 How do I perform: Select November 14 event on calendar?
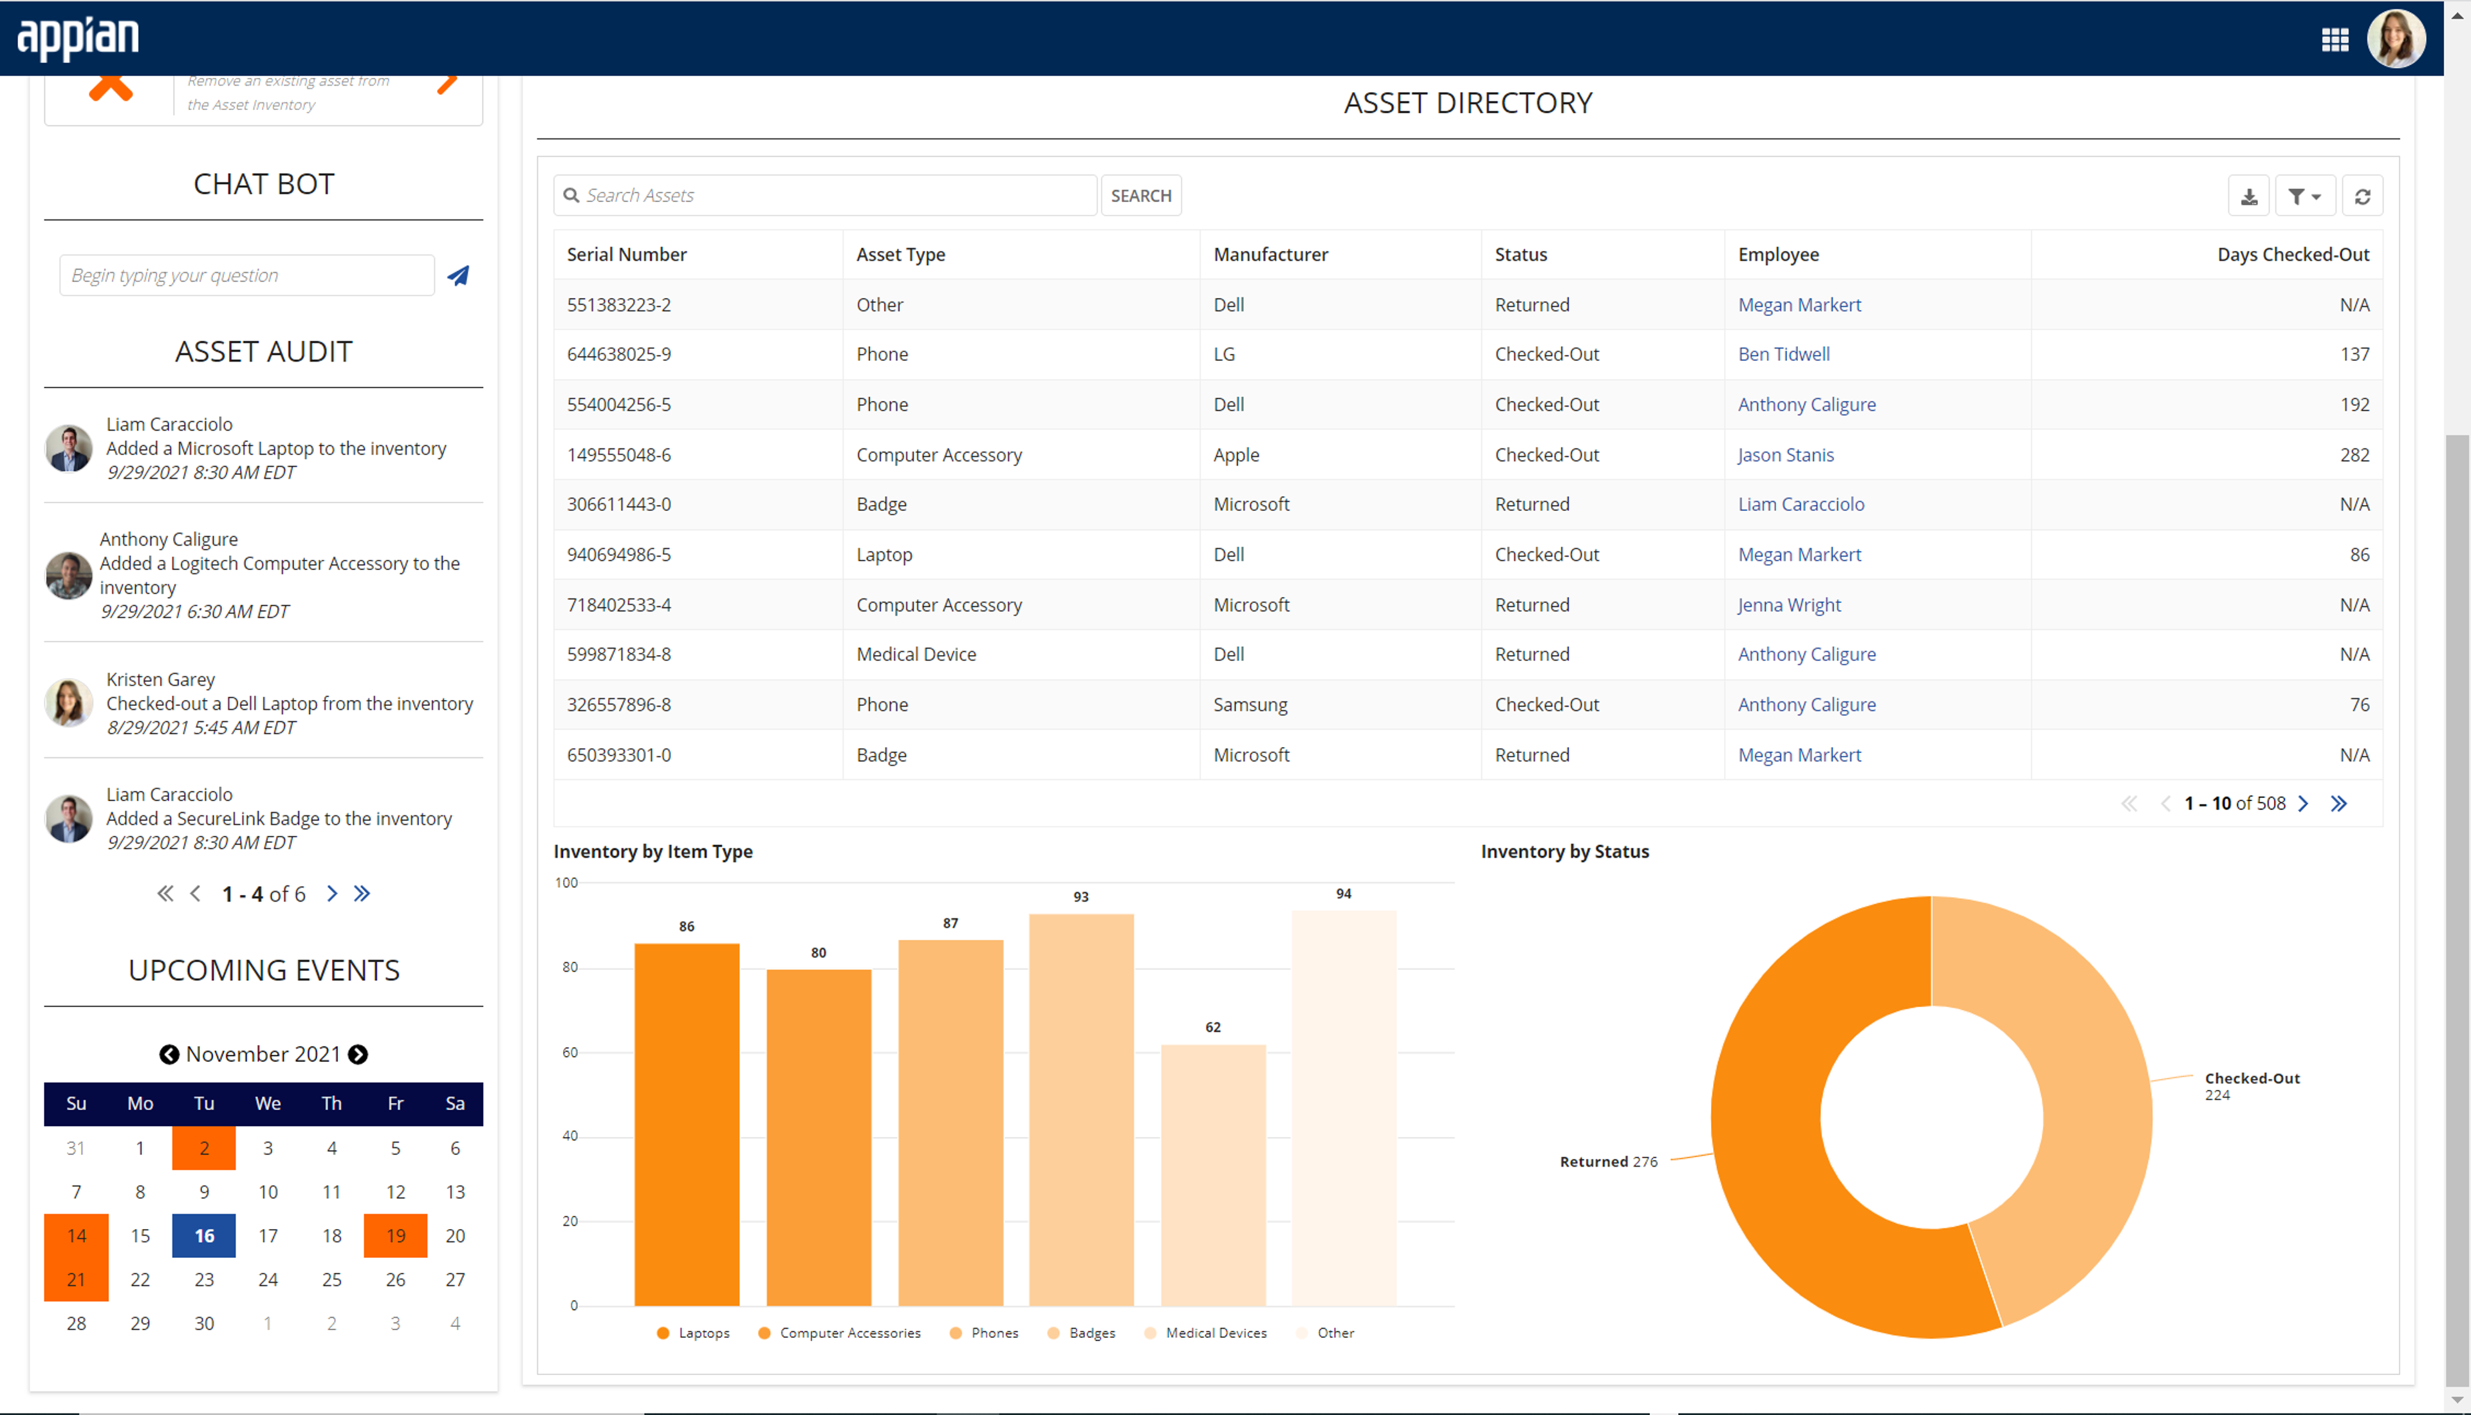coord(77,1236)
